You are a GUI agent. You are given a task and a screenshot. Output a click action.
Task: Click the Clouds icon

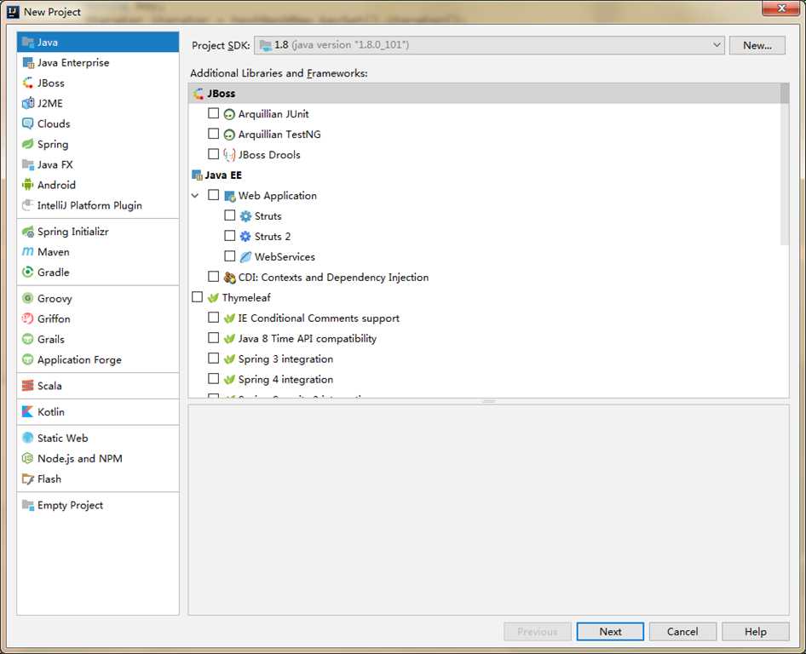28,123
